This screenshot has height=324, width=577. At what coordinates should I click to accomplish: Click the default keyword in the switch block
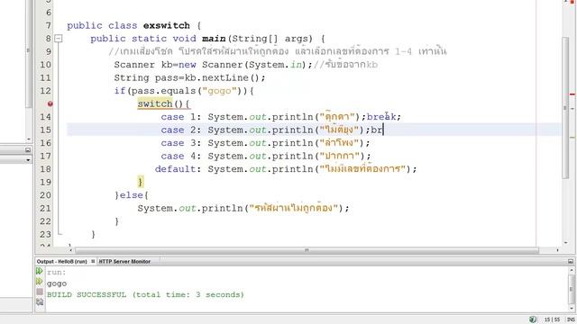pos(175,169)
